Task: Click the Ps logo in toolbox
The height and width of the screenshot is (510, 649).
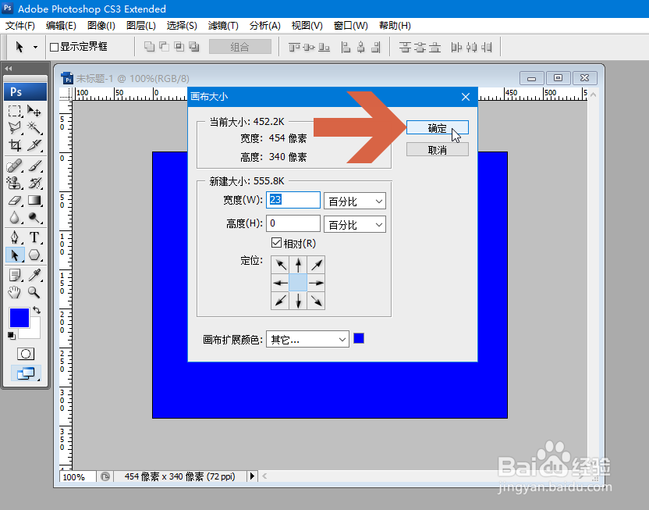Action: click(x=25, y=92)
